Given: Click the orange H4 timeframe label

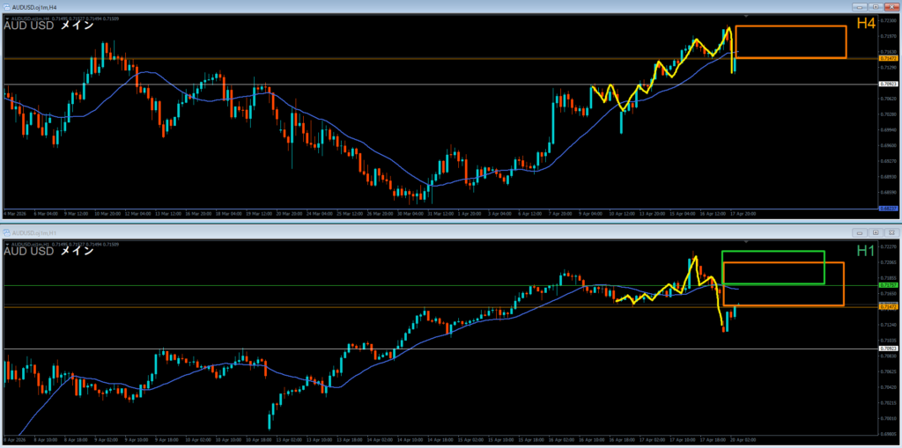Looking at the screenshot, I should [867, 24].
